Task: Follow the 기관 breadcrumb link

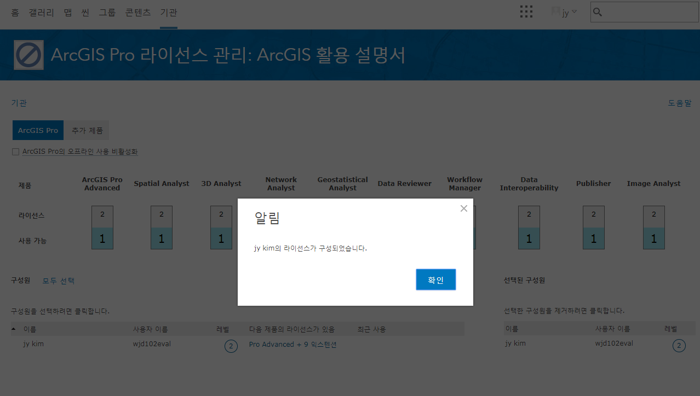Action: [19, 103]
